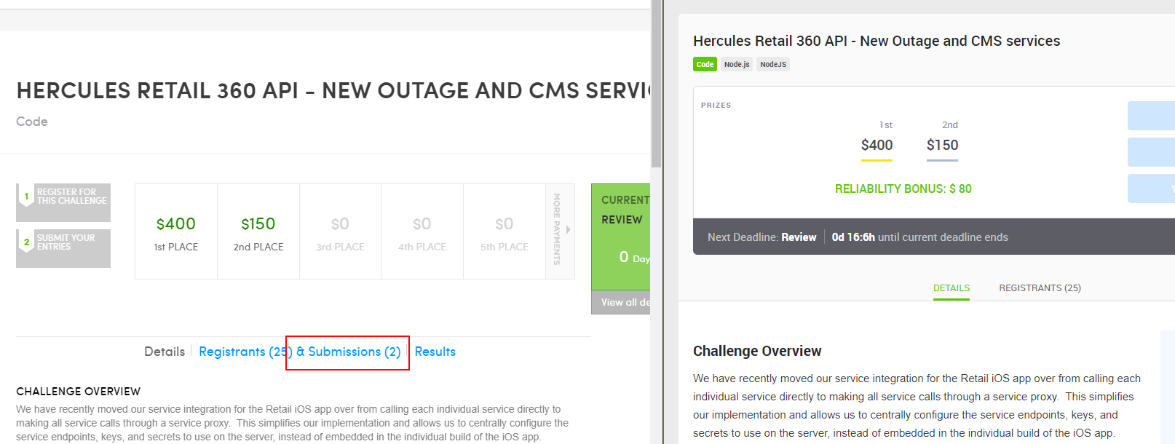Open View all deadlines link
This screenshot has height=444, width=1175.
tap(621, 302)
